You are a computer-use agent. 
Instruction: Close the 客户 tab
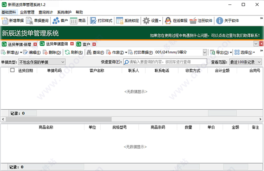tap(94, 45)
